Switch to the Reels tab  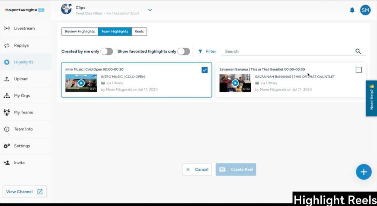pyautogui.click(x=139, y=32)
